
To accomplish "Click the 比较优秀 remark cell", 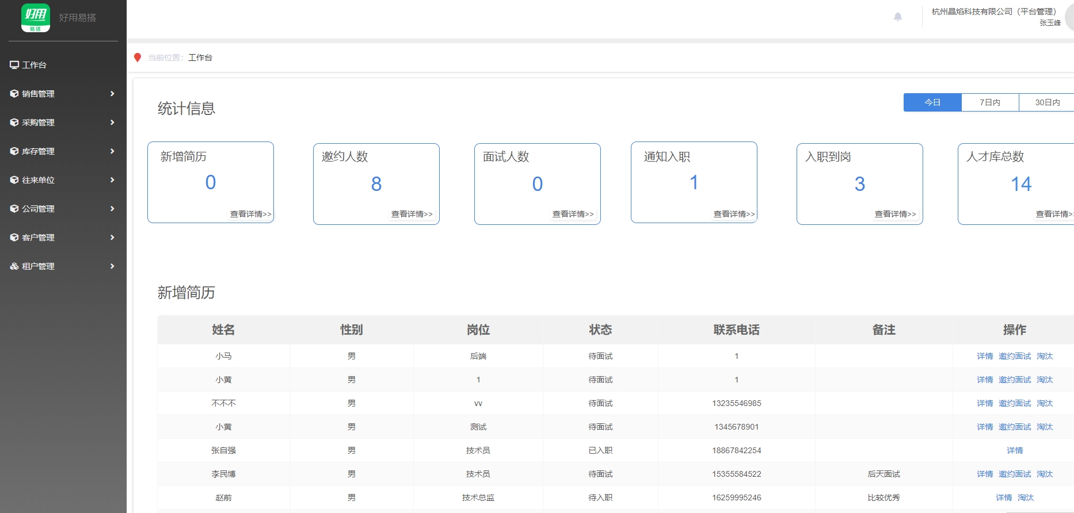I will coord(884,497).
